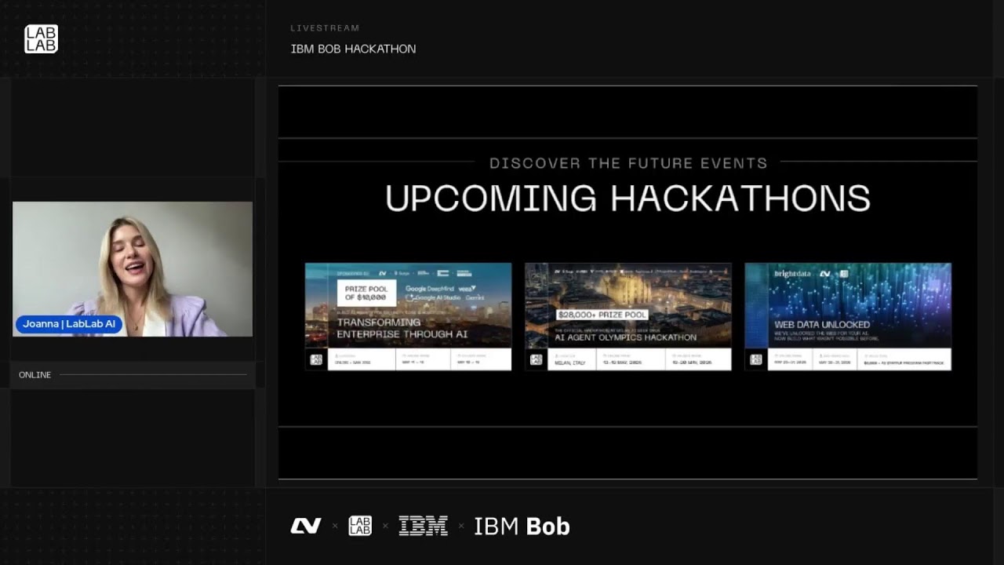1004x565 pixels.
Task: Click the LabLab badge on the Web Data Unlocked card
Action: tap(755, 359)
